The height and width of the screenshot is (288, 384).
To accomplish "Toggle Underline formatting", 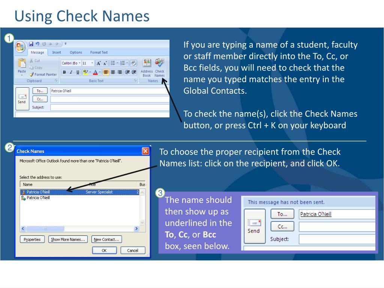I will click(x=78, y=72).
